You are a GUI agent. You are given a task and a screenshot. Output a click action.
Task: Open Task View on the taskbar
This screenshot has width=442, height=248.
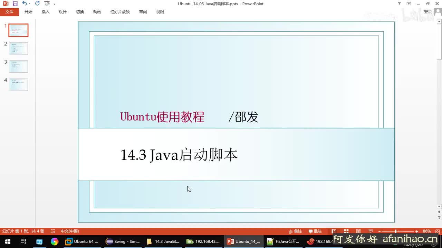point(23,241)
